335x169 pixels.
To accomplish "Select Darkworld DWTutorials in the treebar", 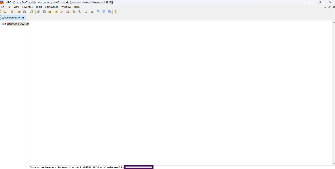I will [17, 24].
